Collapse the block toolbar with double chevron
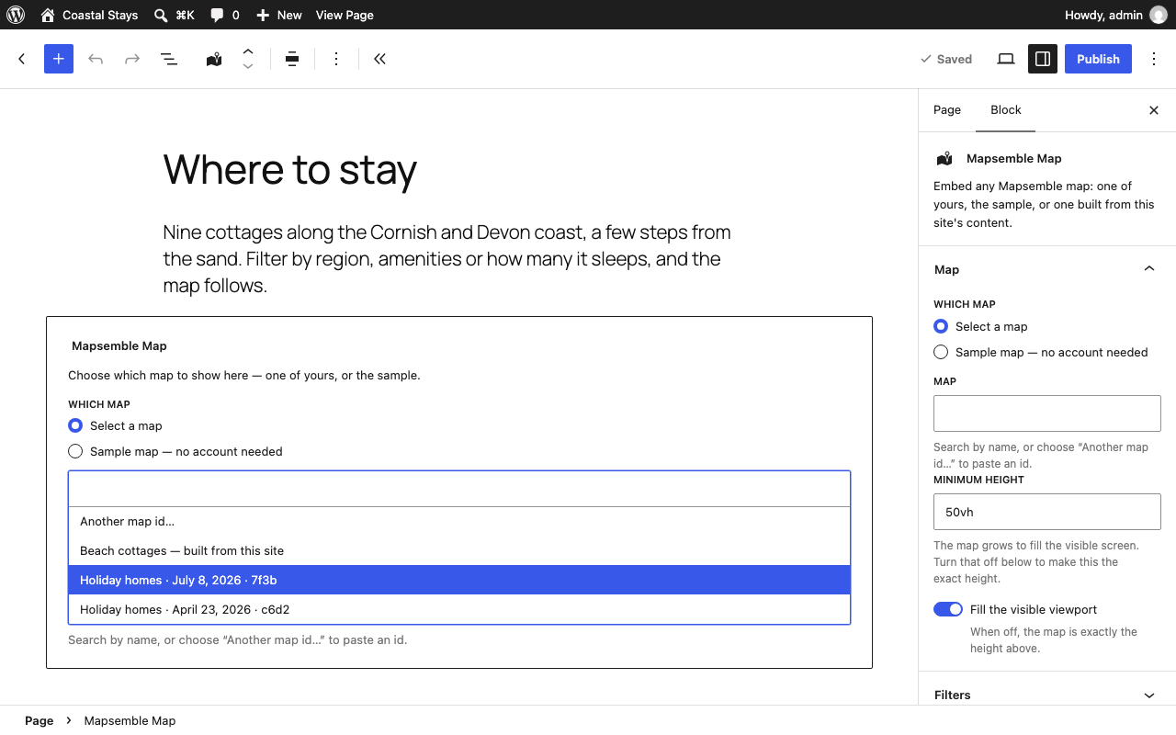 click(x=379, y=59)
